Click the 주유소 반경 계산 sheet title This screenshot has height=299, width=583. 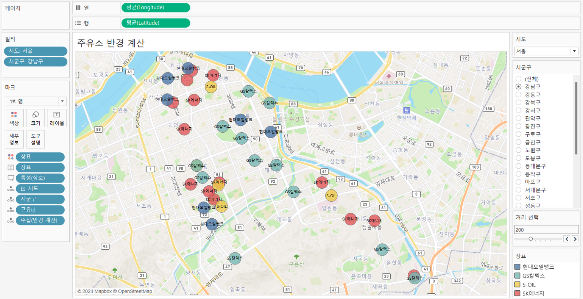(x=111, y=43)
